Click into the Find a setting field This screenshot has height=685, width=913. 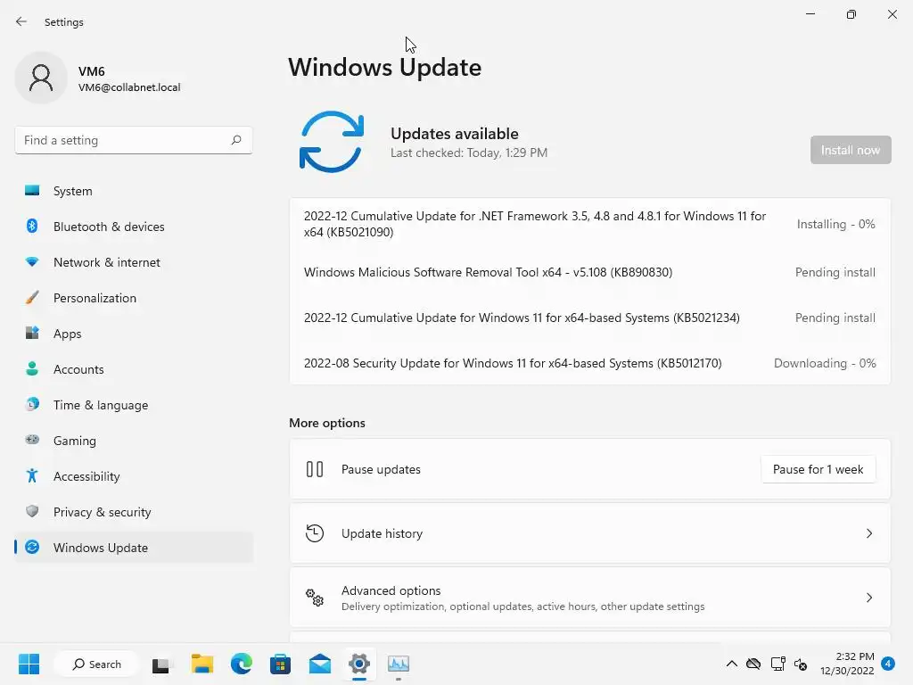(134, 140)
